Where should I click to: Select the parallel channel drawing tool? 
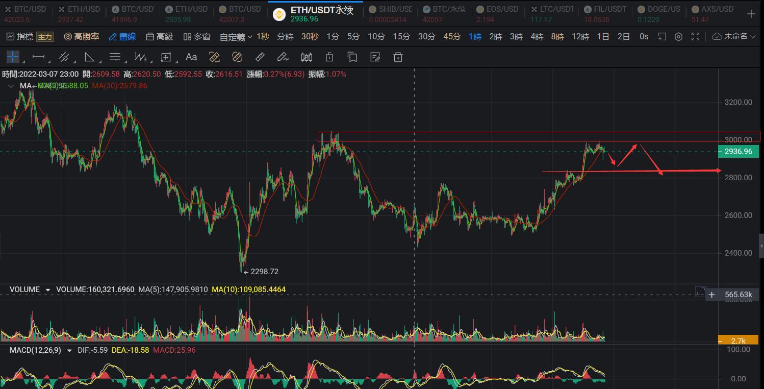64,57
